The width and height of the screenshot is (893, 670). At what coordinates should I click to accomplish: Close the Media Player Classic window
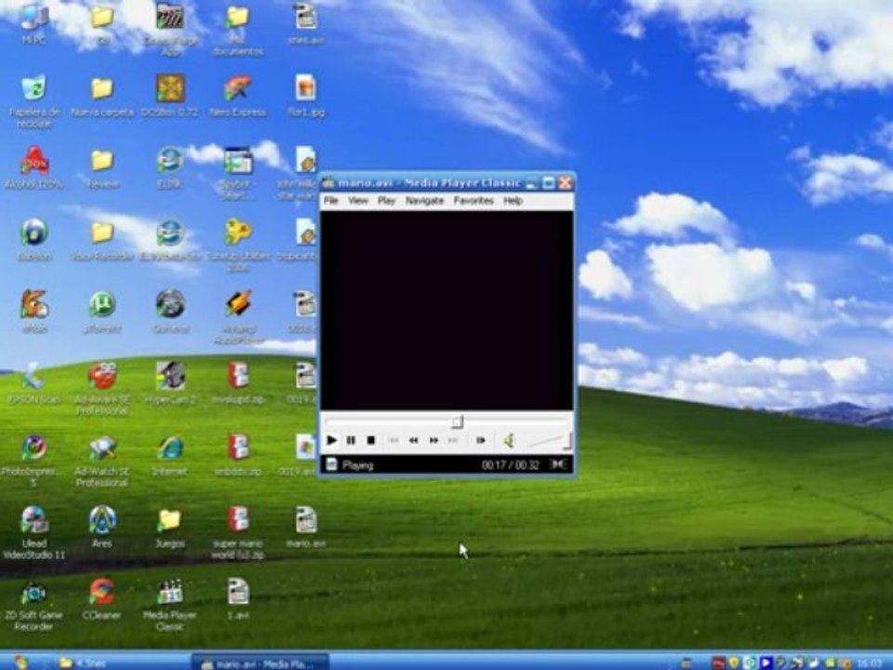[565, 183]
